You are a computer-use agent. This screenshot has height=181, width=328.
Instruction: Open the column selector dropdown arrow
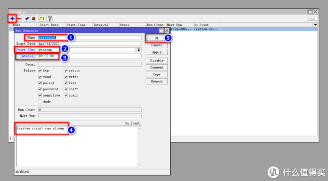tap(315, 25)
